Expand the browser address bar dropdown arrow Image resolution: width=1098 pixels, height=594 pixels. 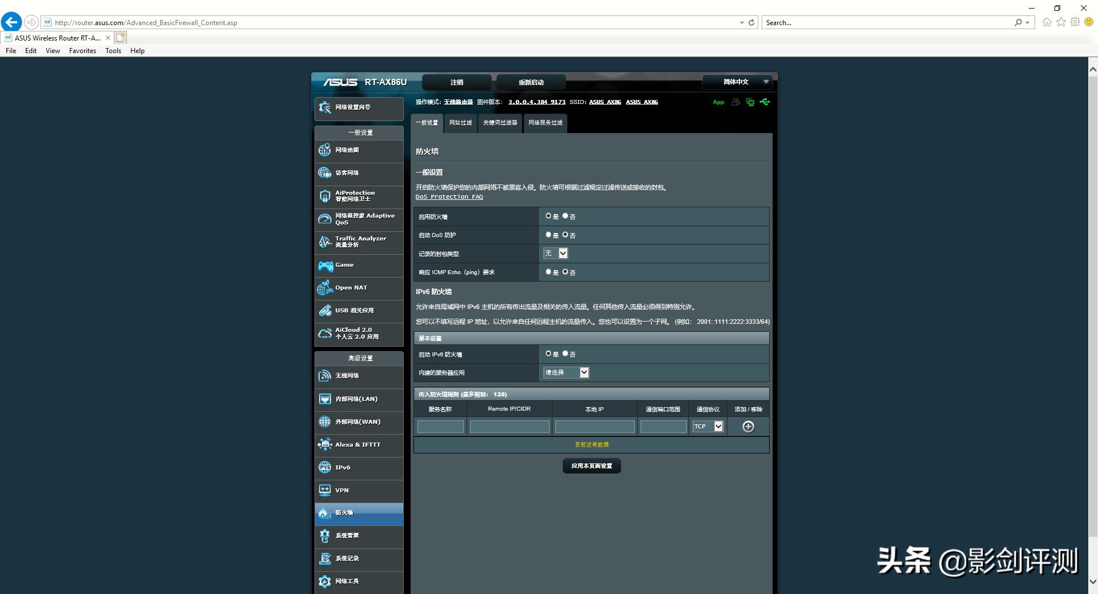tap(742, 23)
